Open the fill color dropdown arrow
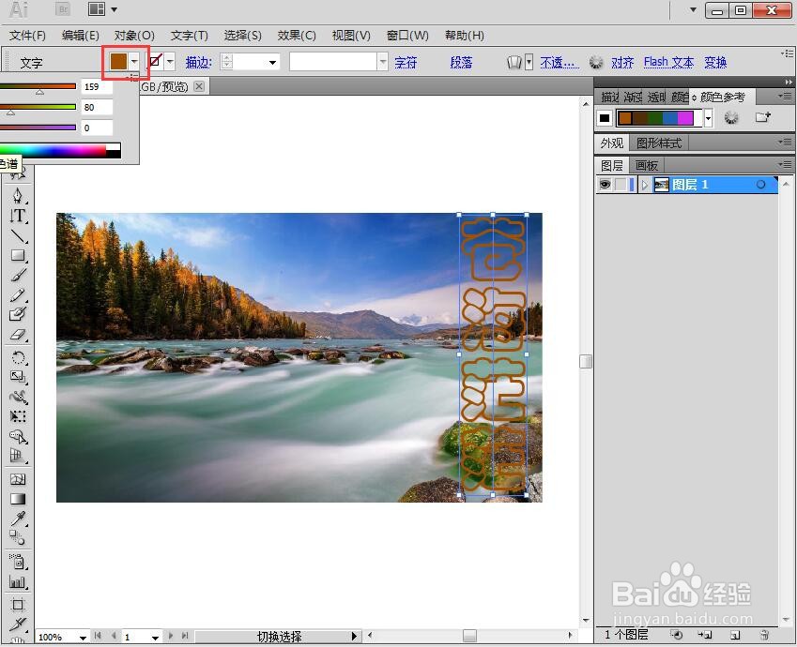 pos(134,62)
